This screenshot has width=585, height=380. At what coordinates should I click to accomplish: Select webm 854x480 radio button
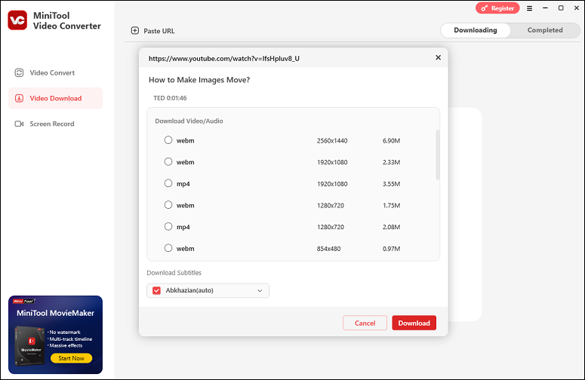tap(168, 248)
